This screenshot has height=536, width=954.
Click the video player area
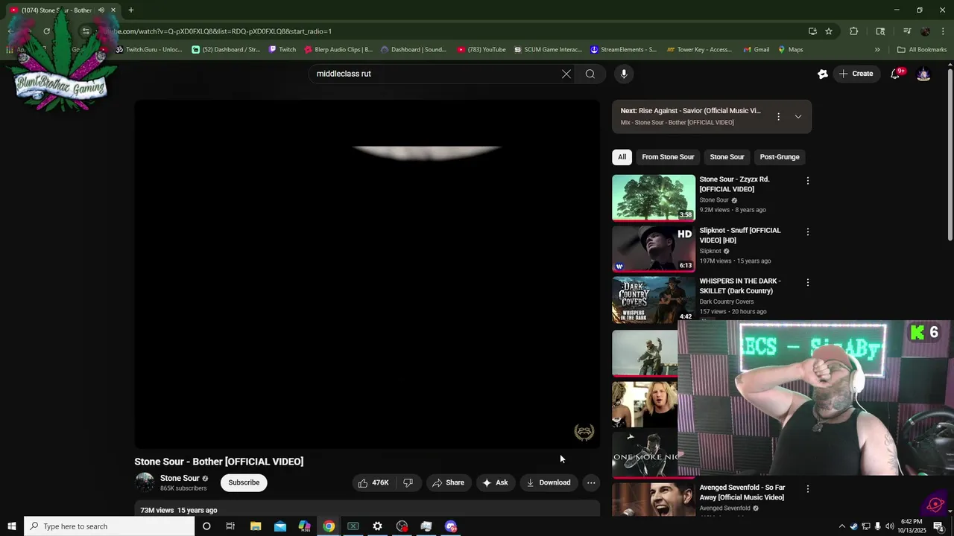tap(367, 275)
